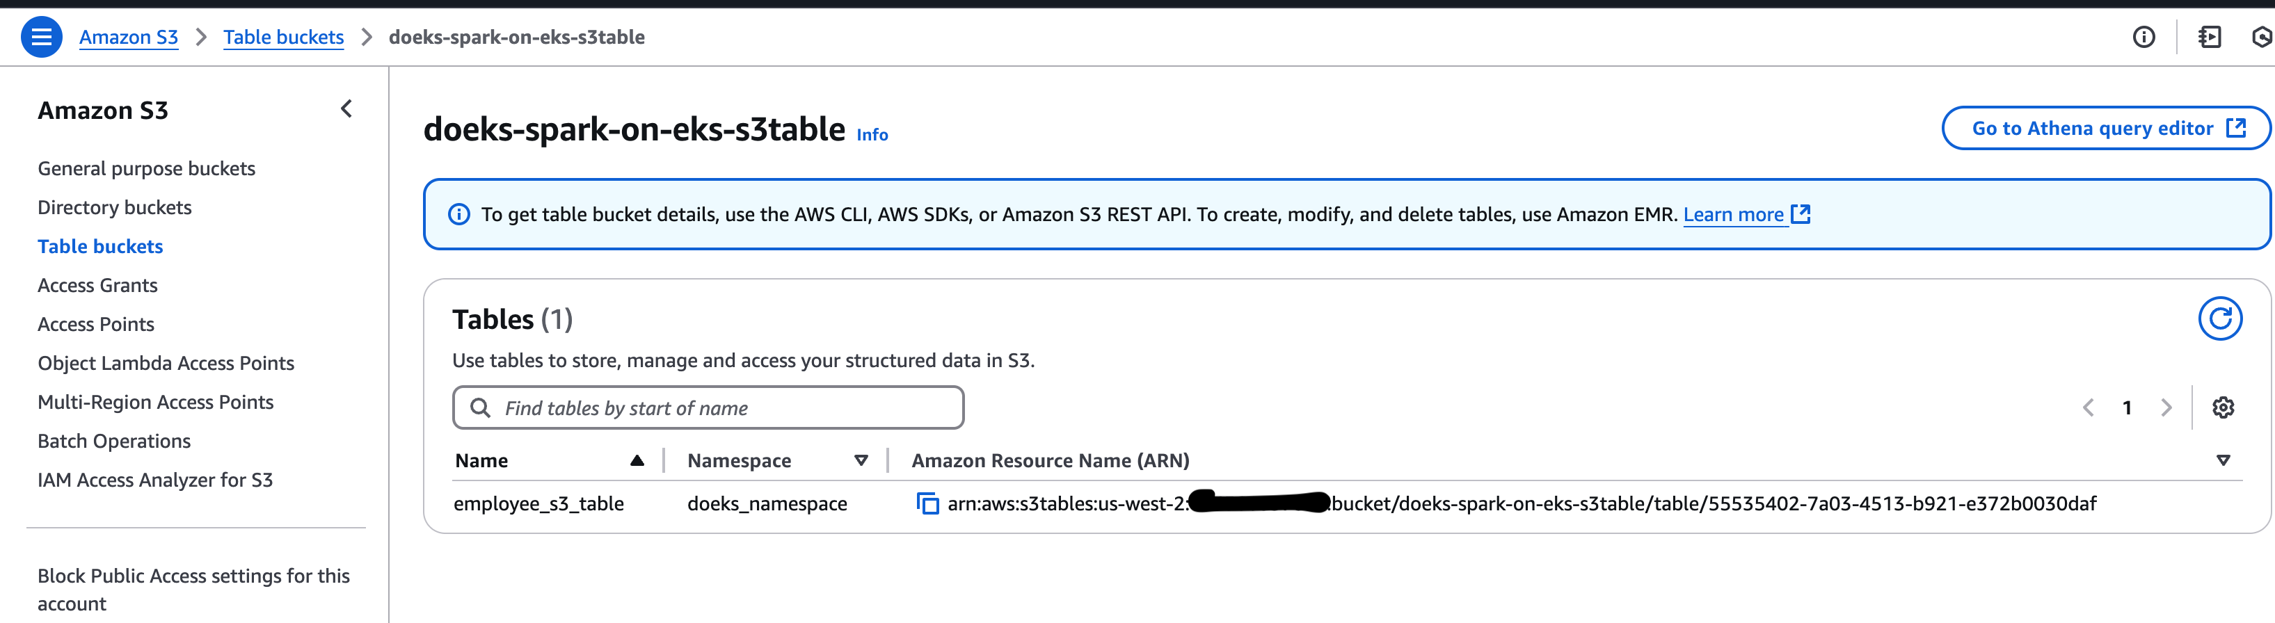2275x623 pixels.
Task: Open General purpose buckets in sidebar
Action: (x=147, y=168)
